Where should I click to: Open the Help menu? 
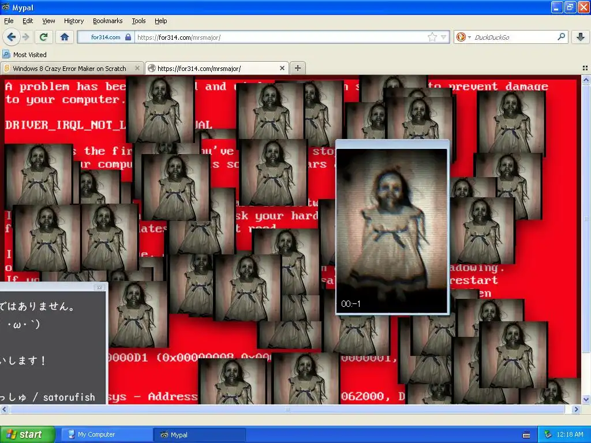pyautogui.click(x=160, y=21)
